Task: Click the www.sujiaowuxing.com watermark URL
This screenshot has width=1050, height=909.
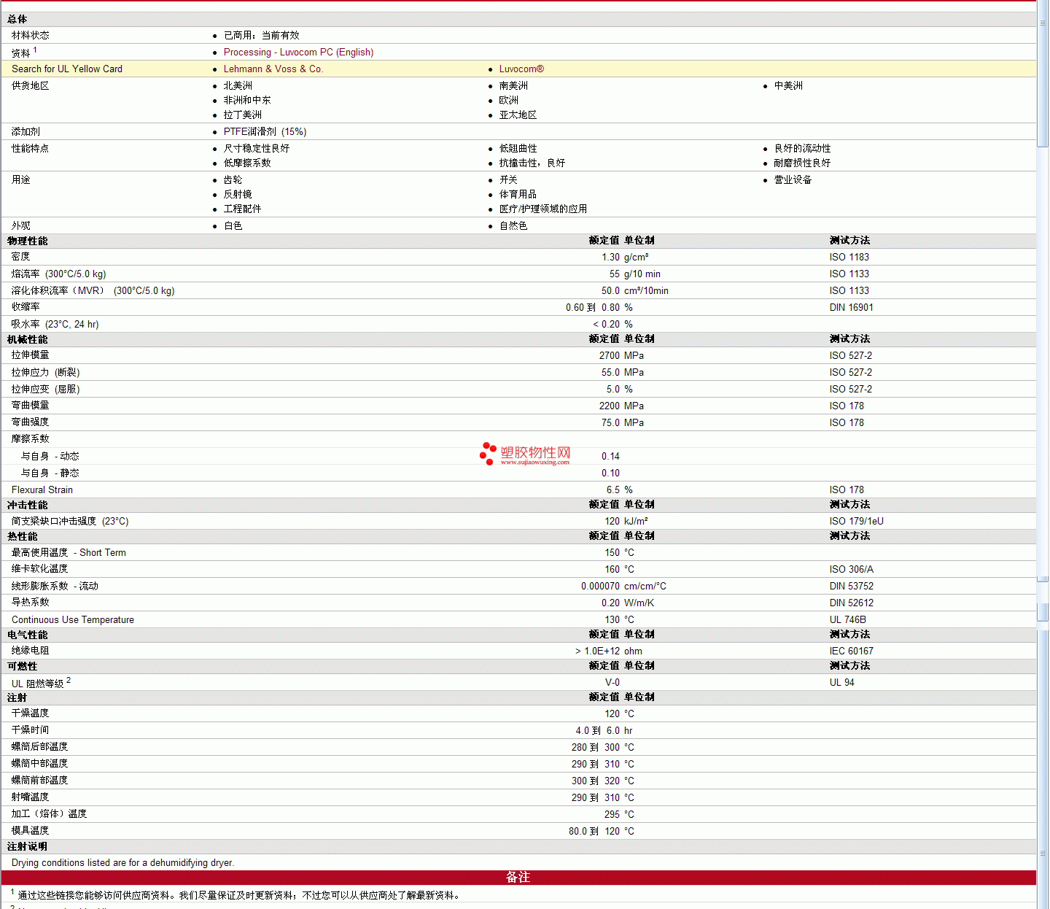Action: pos(534,463)
